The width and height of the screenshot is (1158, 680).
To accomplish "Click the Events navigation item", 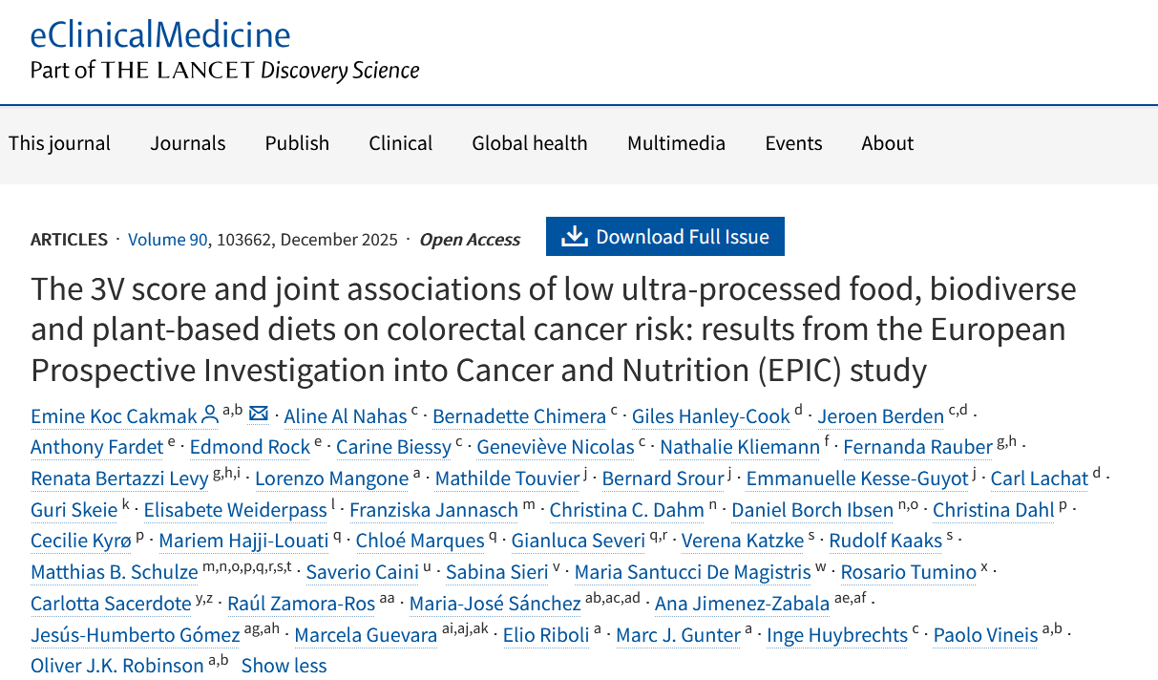I will point(793,143).
